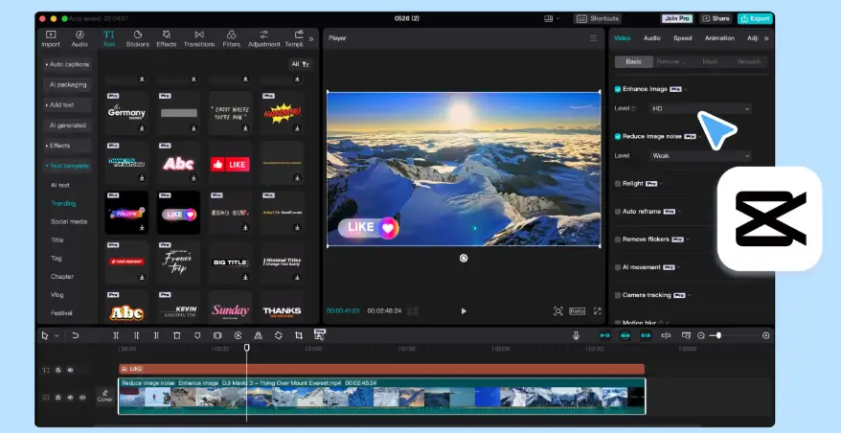Viewport: 841px width, 433px height.
Task: Play the video preview
Action: (464, 311)
